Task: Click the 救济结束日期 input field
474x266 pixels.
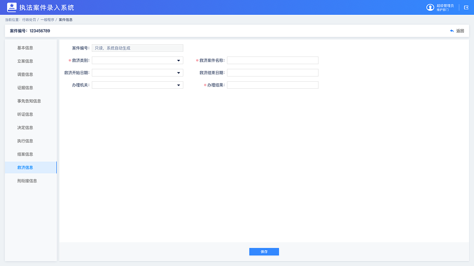Action: coord(273,73)
